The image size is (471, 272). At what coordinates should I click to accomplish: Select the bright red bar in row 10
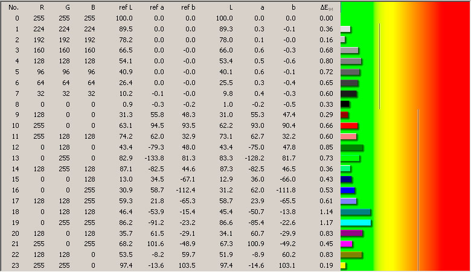coord(349,125)
